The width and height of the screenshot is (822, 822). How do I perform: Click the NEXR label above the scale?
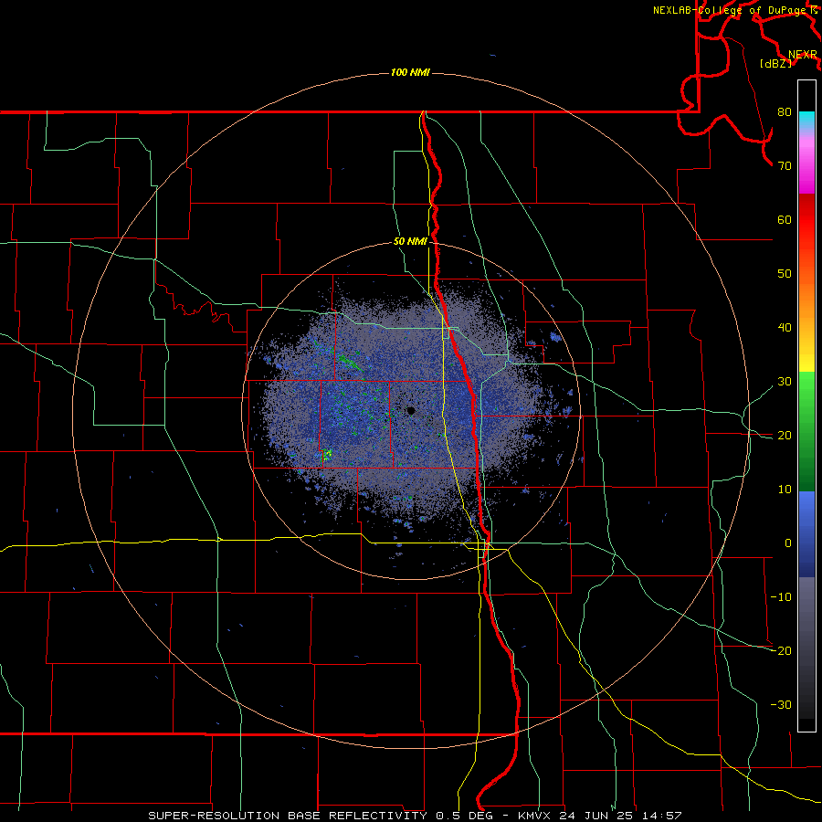coord(803,55)
